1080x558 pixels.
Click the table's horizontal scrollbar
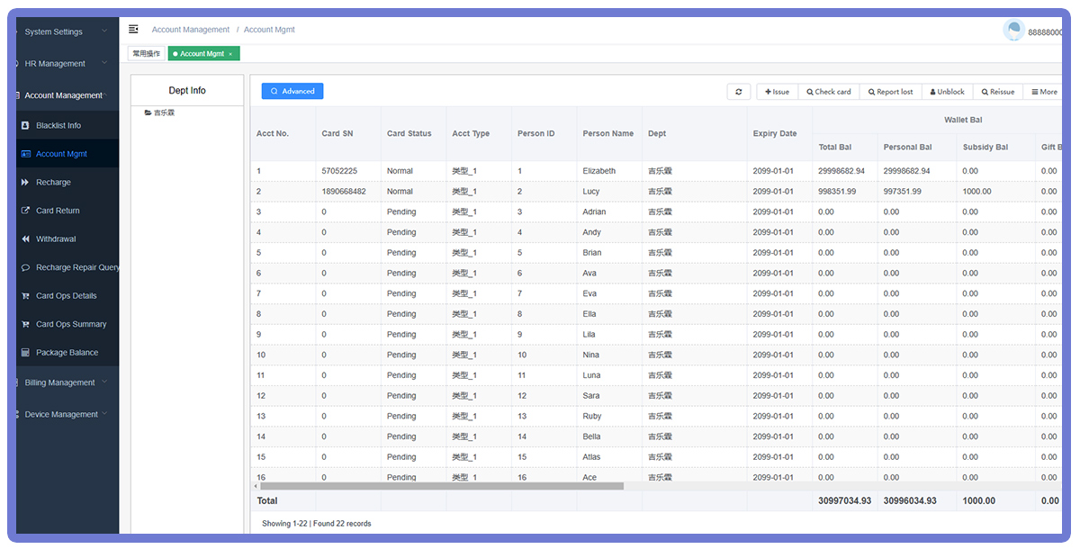click(441, 486)
